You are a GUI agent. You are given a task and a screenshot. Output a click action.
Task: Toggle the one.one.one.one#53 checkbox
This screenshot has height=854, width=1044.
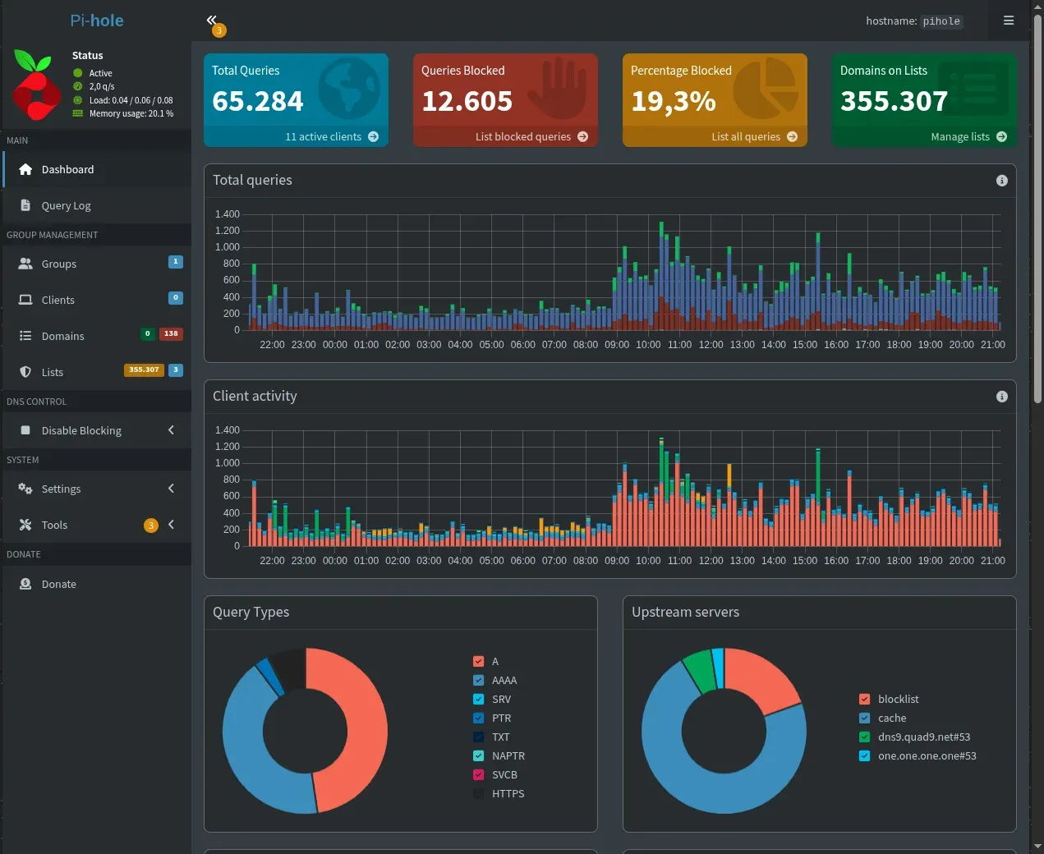click(x=865, y=755)
